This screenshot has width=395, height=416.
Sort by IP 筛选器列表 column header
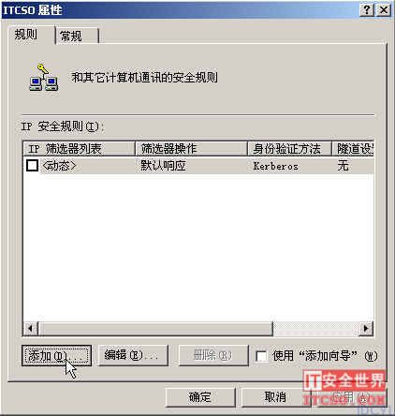click(x=80, y=149)
